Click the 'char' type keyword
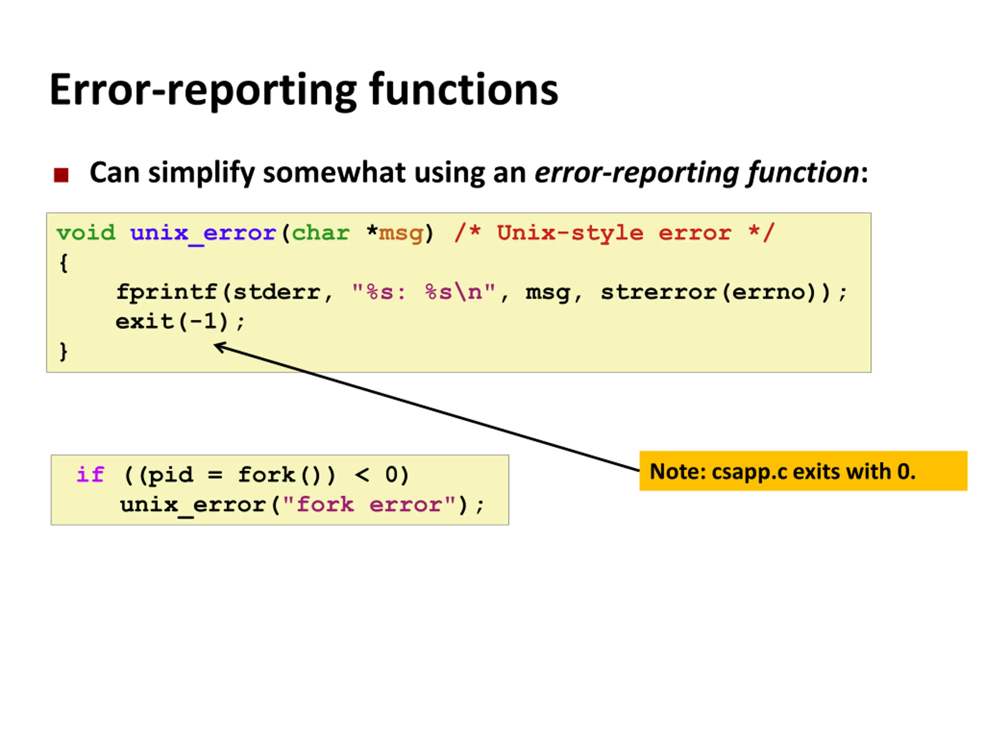This screenshot has width=984, height=738. pyautogui.click(x=321, y=233)
